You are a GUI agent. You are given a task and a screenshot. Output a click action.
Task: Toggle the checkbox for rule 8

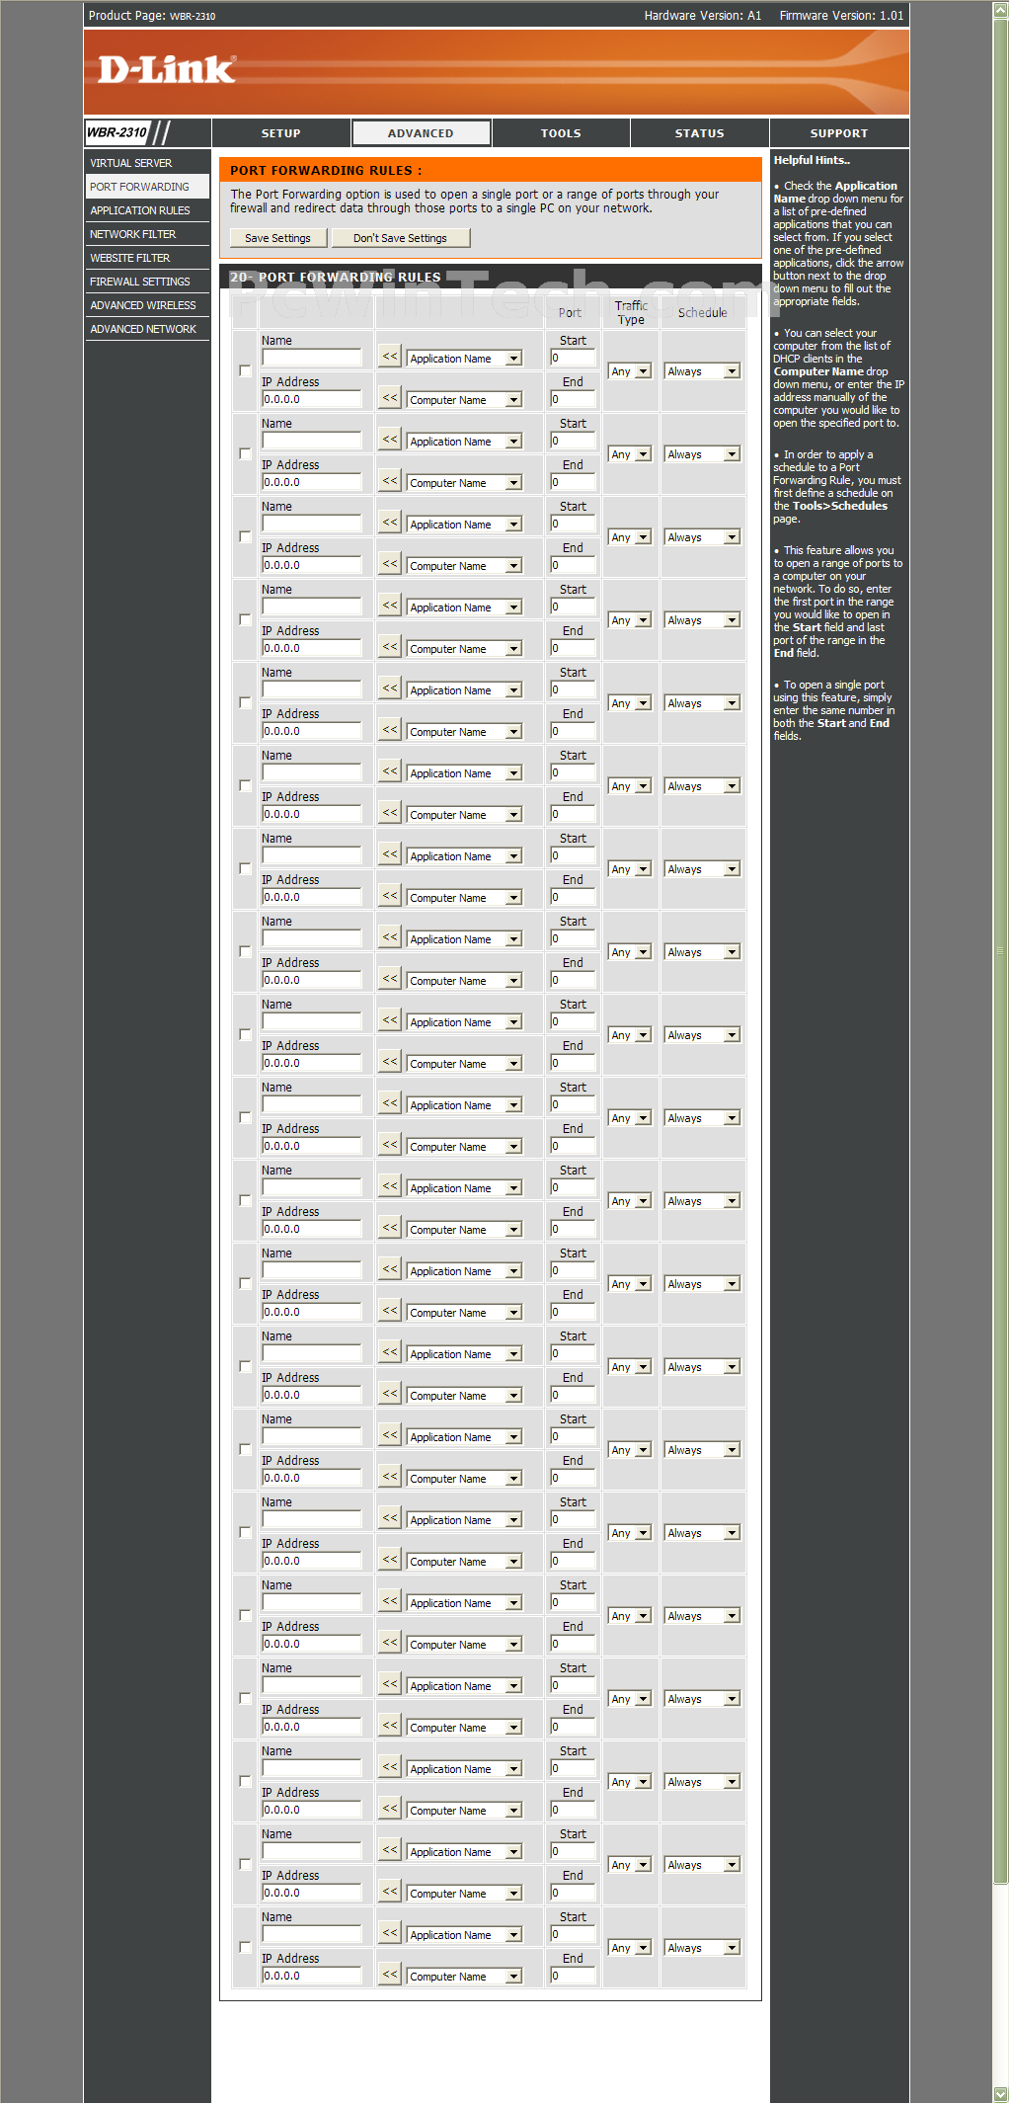click(x=245, y=951)
